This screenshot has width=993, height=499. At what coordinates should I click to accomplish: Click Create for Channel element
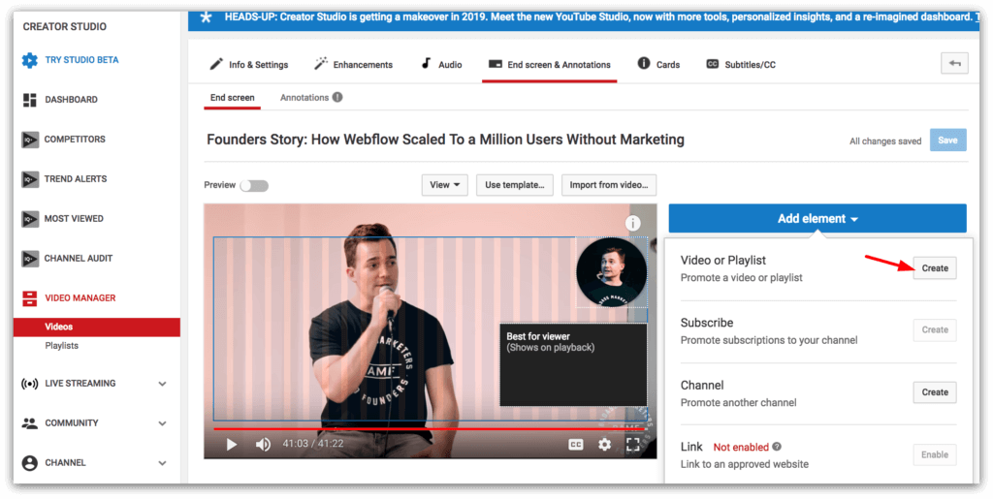[935, 392]
